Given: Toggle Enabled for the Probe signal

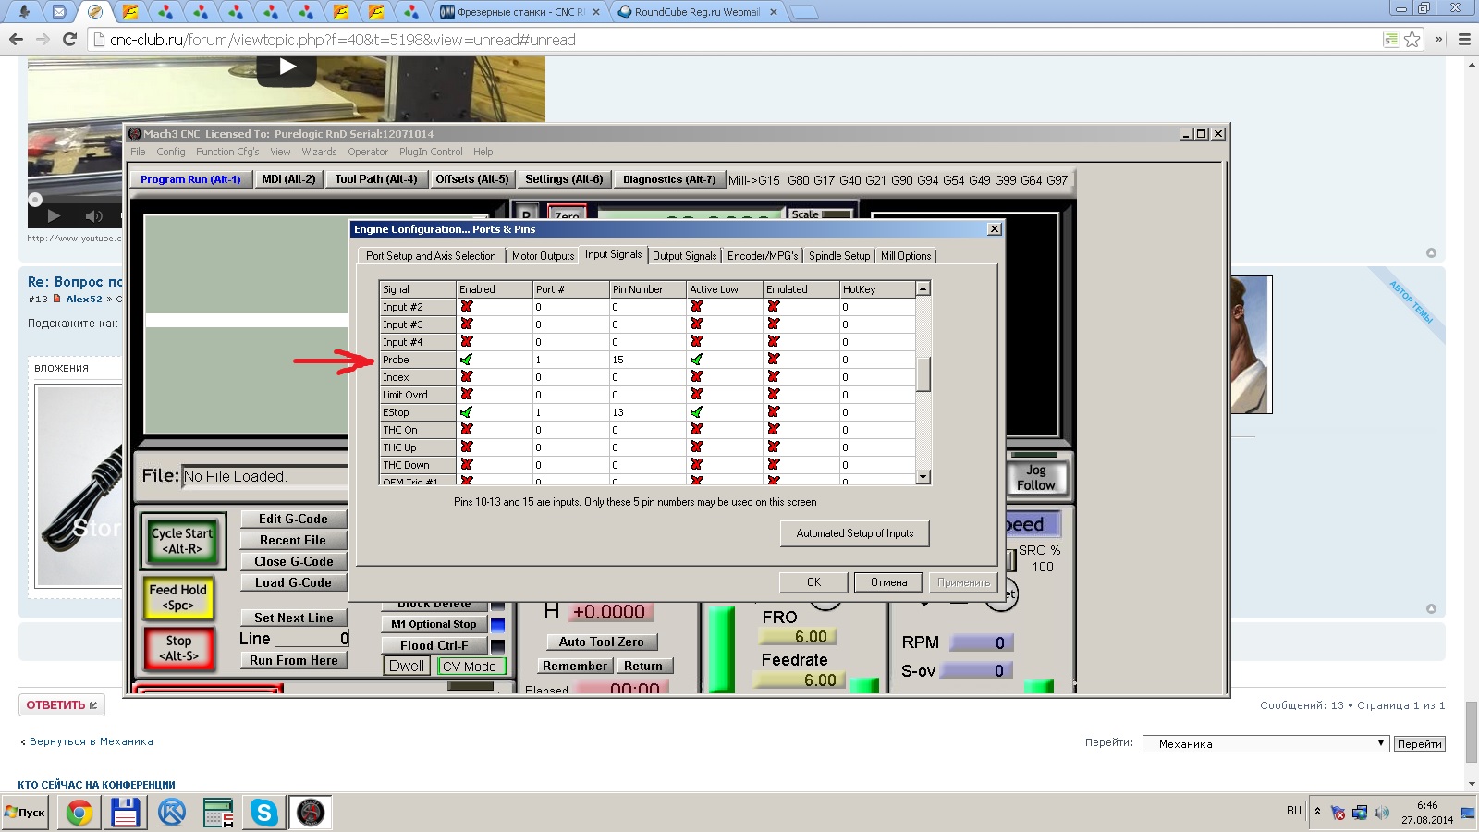Looking at the screenshot, I should pos(467,360).
